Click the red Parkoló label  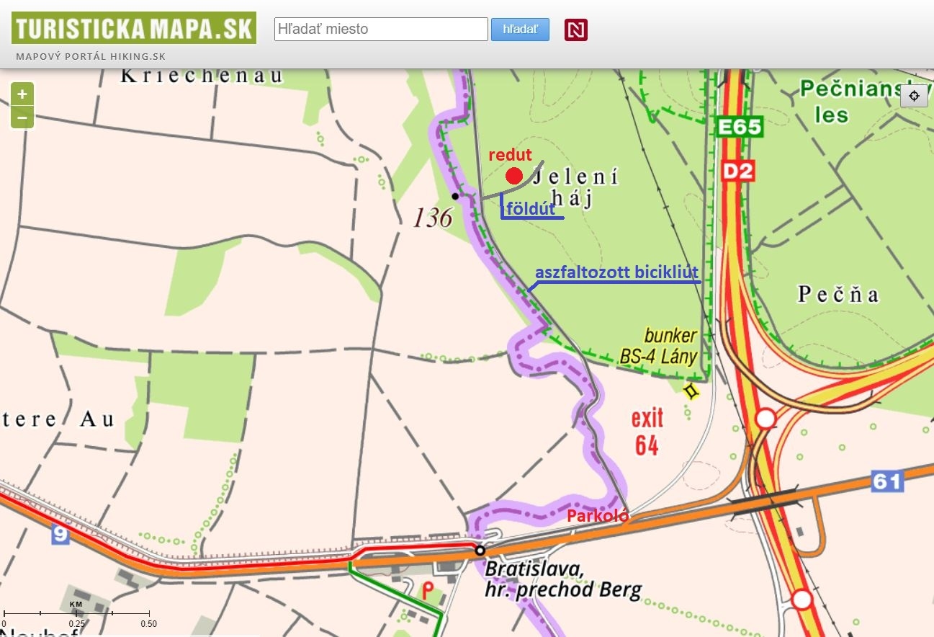[x=598, y=517]
